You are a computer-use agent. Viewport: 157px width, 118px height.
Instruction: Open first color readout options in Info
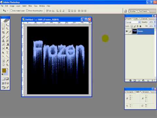coord(127,98)
